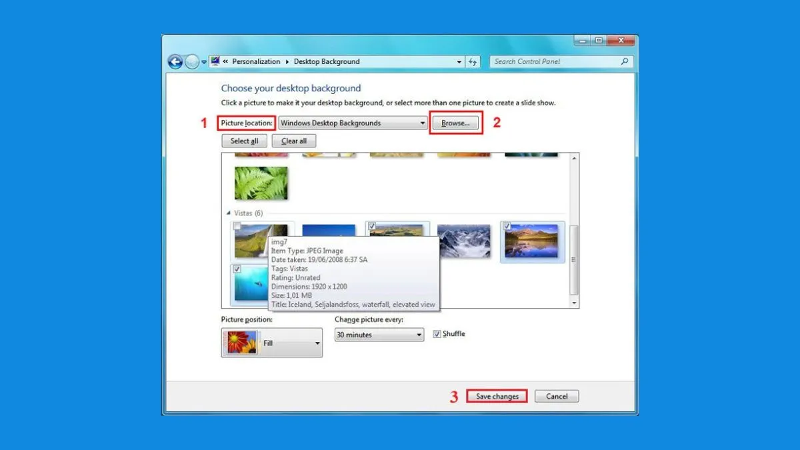Click the grayed forward arrow icon
Image resolution: width=800 pixels, height=450 pixels.
[x=192, y=61]
